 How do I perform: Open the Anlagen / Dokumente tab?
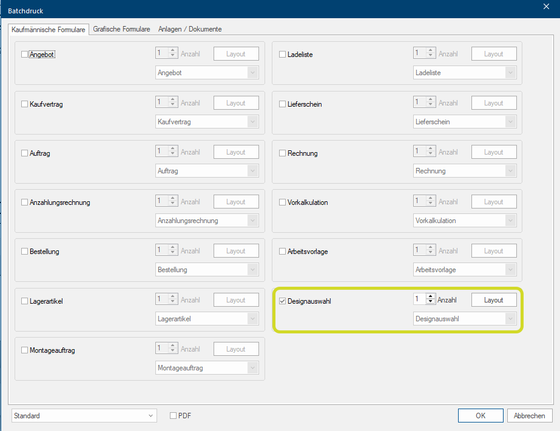[x=190, y=29]
